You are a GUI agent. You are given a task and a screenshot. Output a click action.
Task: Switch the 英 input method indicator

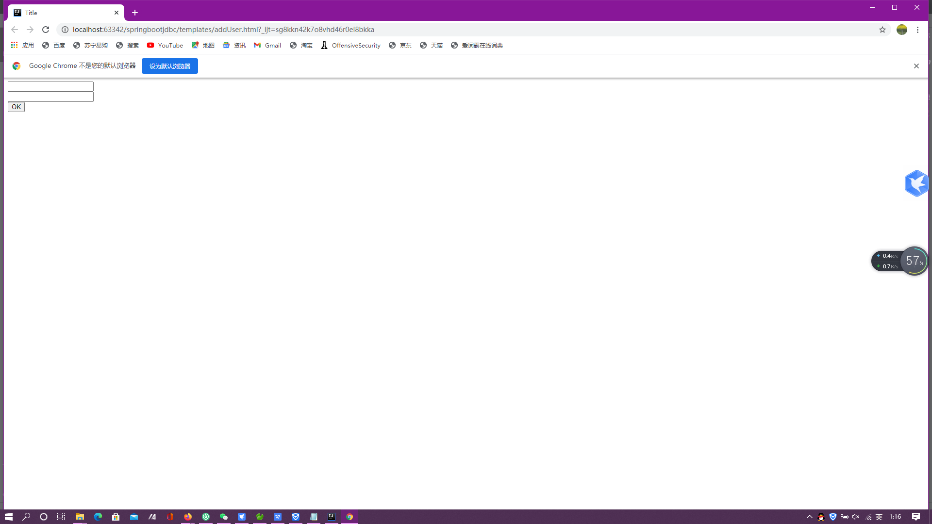tap(879, 517)
